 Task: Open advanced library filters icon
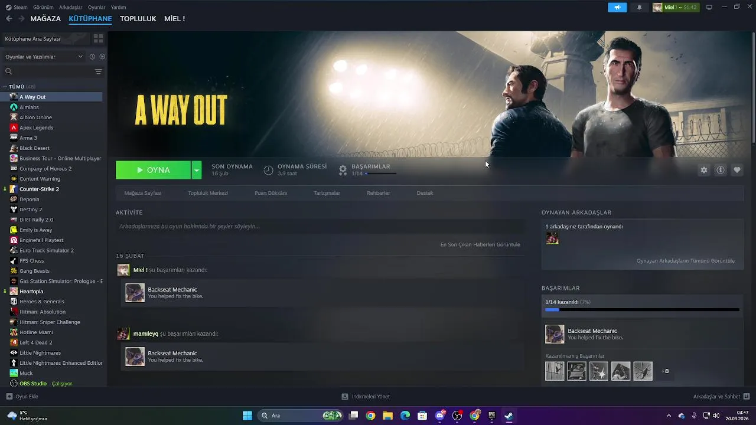[98, 71]
